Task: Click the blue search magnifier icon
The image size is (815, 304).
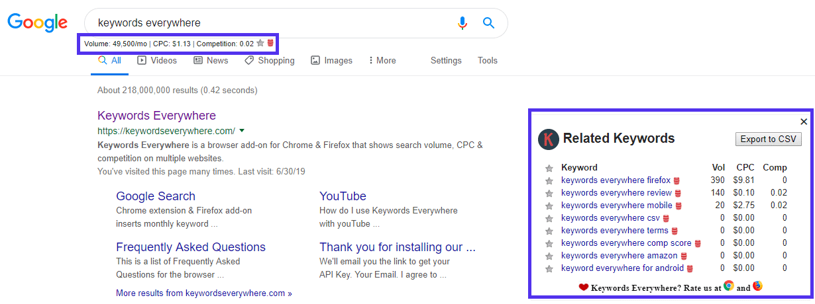Action: [x=489, y=23]
